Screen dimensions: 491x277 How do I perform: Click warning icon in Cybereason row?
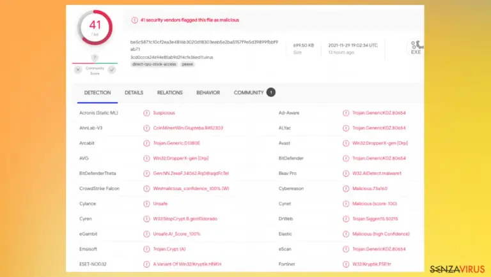(346, 188)
